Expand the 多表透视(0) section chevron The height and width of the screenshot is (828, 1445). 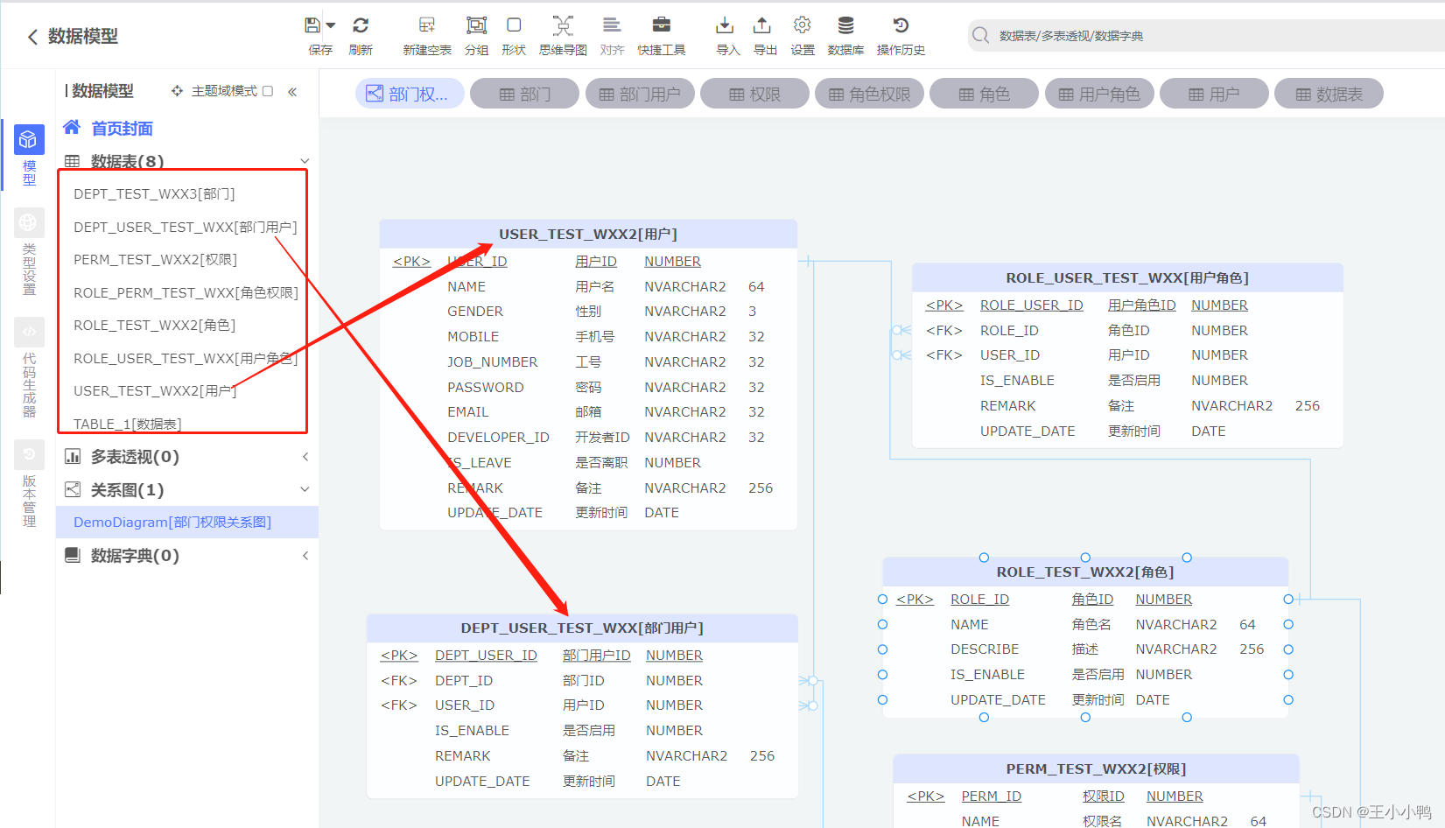(305, 457)
